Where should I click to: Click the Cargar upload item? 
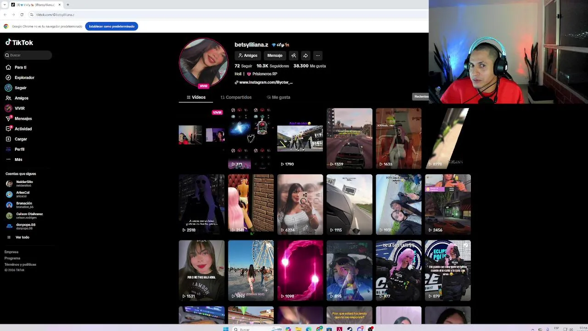pos(16,139)
